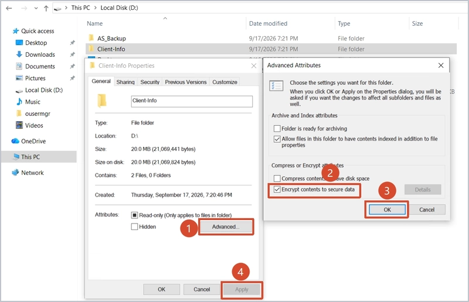Viewport: 469px width, 302px height.
Task: Toggle the allow contents indexed checkbox
Action: tap(277, 139)
